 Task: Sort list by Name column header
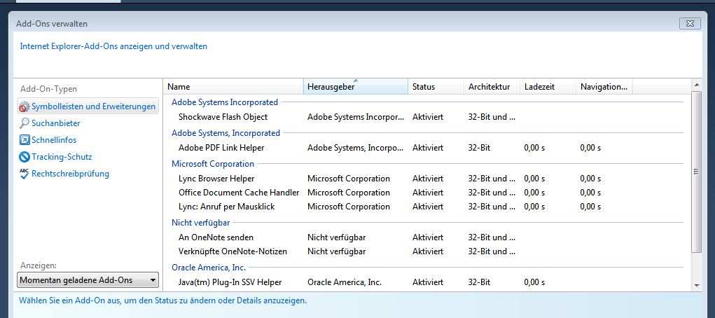(x=233, y=87)
